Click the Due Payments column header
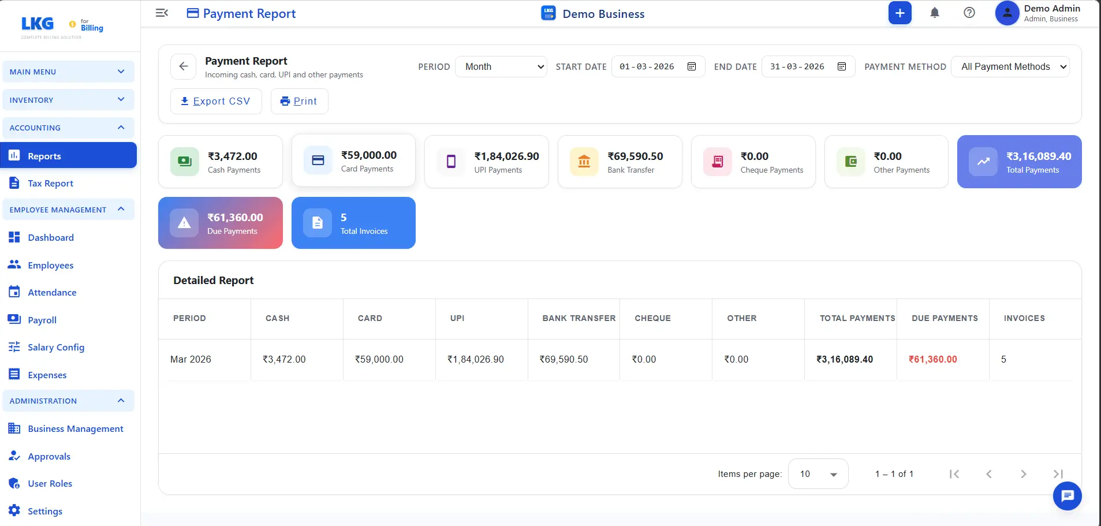The width and height of the screenshot is (1101, 526). (945, 318)
